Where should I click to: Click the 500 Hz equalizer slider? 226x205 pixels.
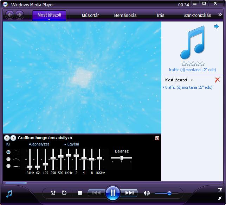pyautogui.click(x=61, y=156)
